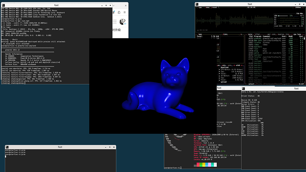Click the pink color block in fastfetch palette
Image resolution: width=306 pixels, height=172 pixels.
(210, 165)
